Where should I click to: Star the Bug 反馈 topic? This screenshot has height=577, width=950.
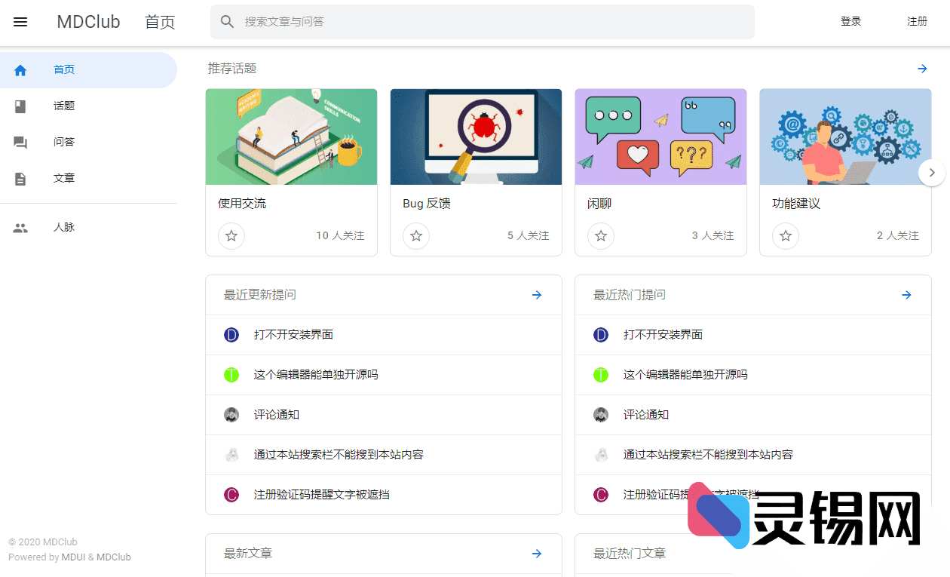416,236
